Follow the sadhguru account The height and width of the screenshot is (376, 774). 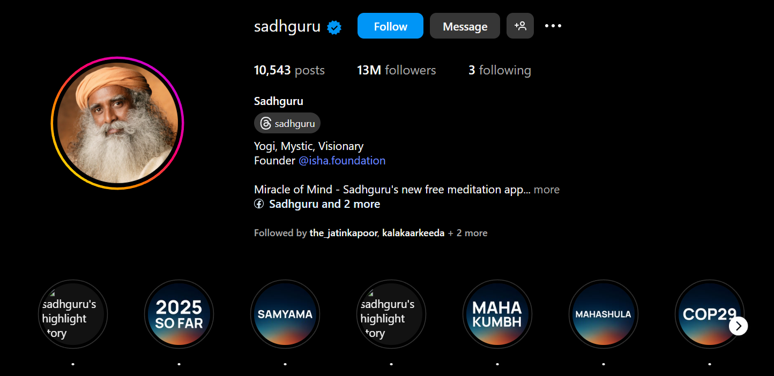pyautogui.click(x=390, y=26)
